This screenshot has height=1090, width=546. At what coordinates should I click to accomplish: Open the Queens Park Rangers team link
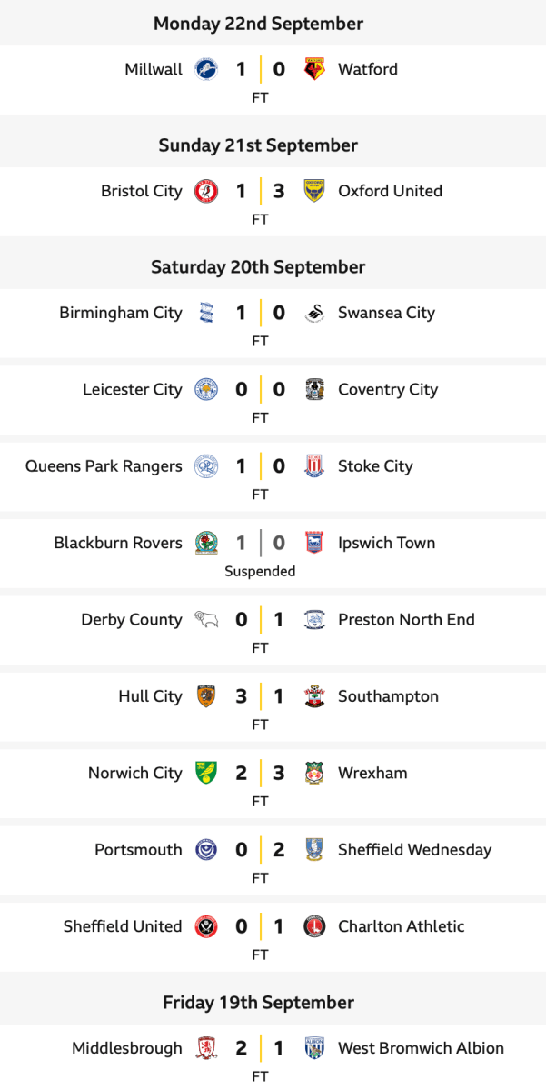click(104, 466)
